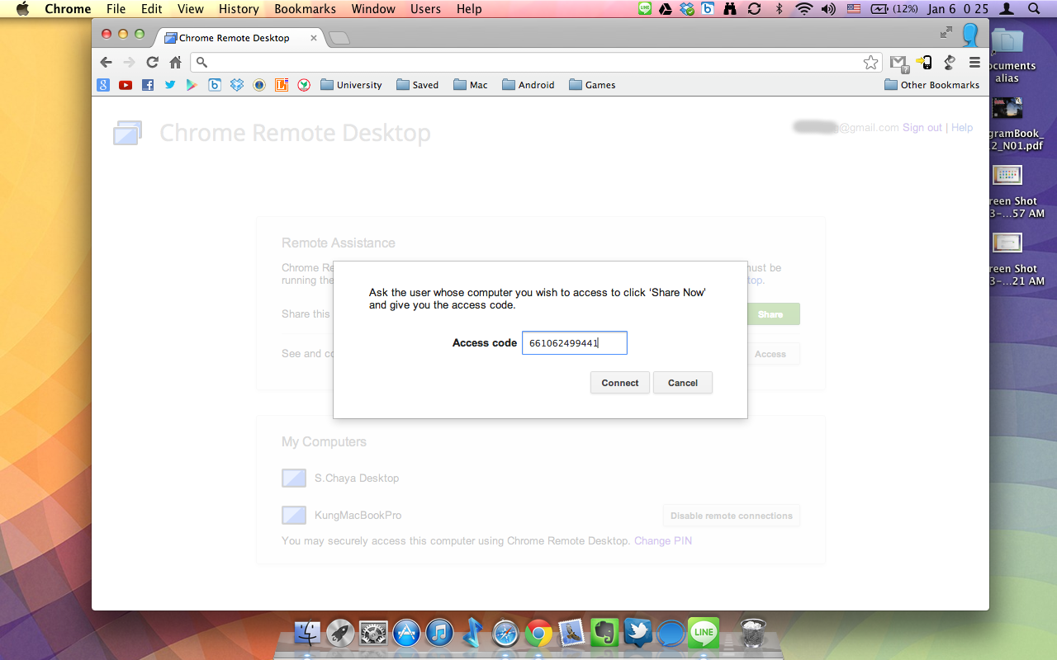Bookmark this page with the star icon

point(870,63)
